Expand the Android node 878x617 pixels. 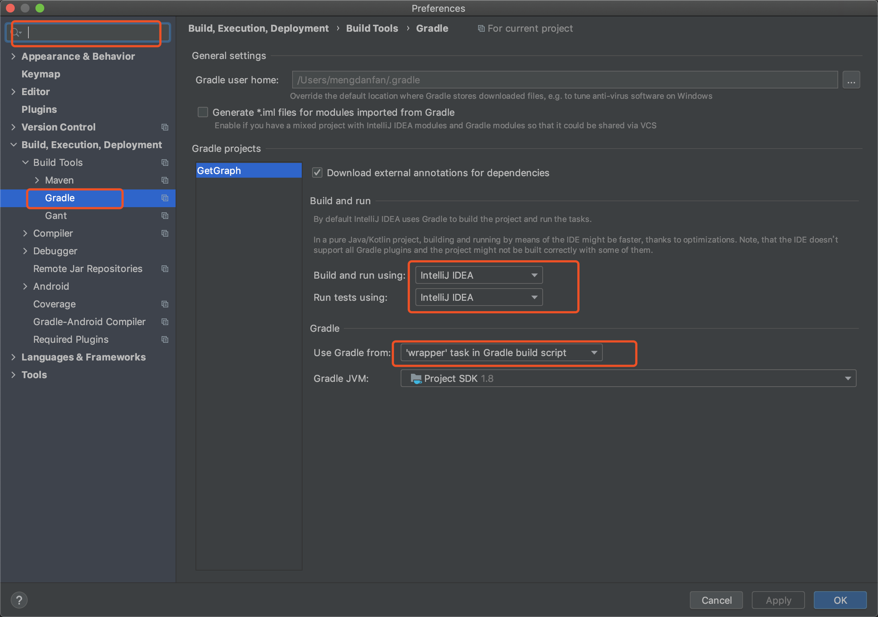[x=25, y=286]
